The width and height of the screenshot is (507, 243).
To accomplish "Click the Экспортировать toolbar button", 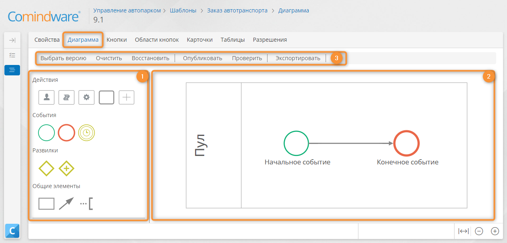I will 298,58.
